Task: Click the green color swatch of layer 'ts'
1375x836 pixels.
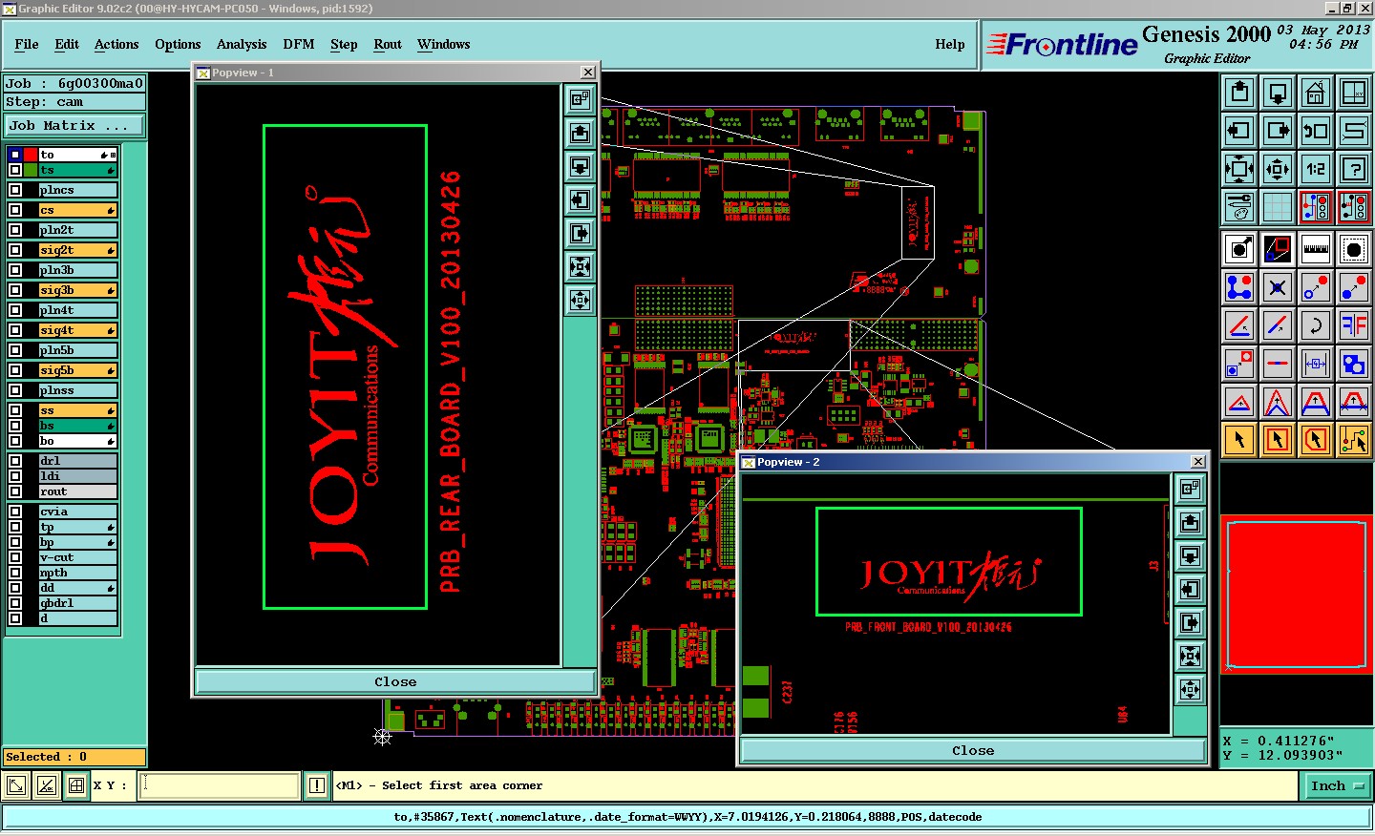Action: pyautogui.click(x=31, y=170)
